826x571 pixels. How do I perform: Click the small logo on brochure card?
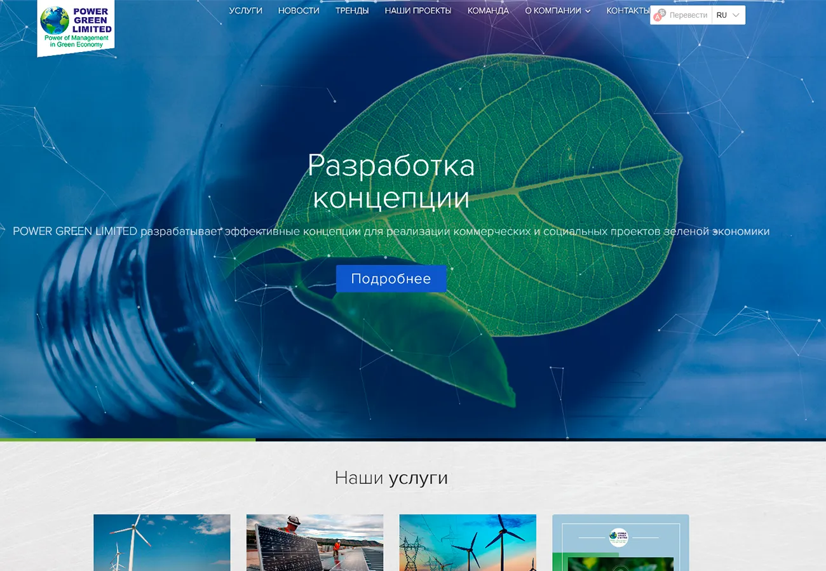coord(618,537)
